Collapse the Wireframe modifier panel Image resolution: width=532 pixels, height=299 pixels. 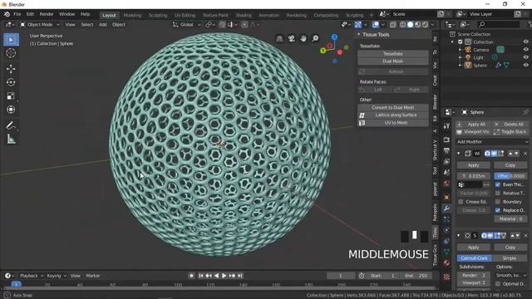pos(459,154)
